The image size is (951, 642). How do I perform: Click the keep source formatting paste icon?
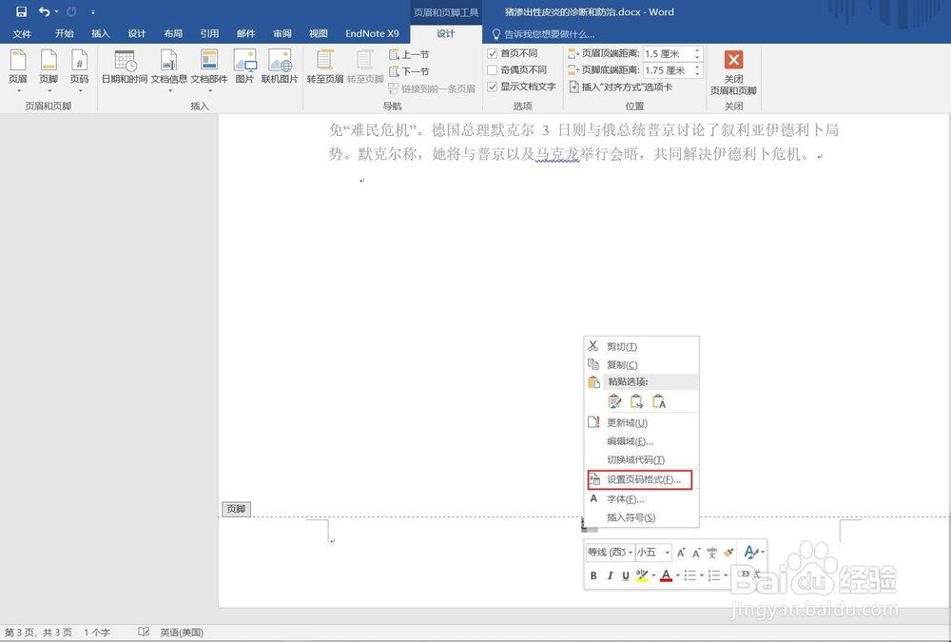coord(614,401)
